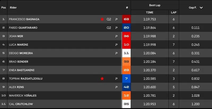Click the Rider column header

[x=13, y=8]
